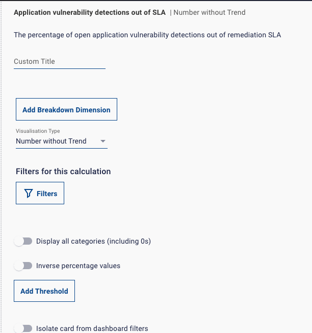The height and width of the screenshot is (333, 312).
Task: Click the Visualisation Type dropdown arrow
Action: coord(102,141)
